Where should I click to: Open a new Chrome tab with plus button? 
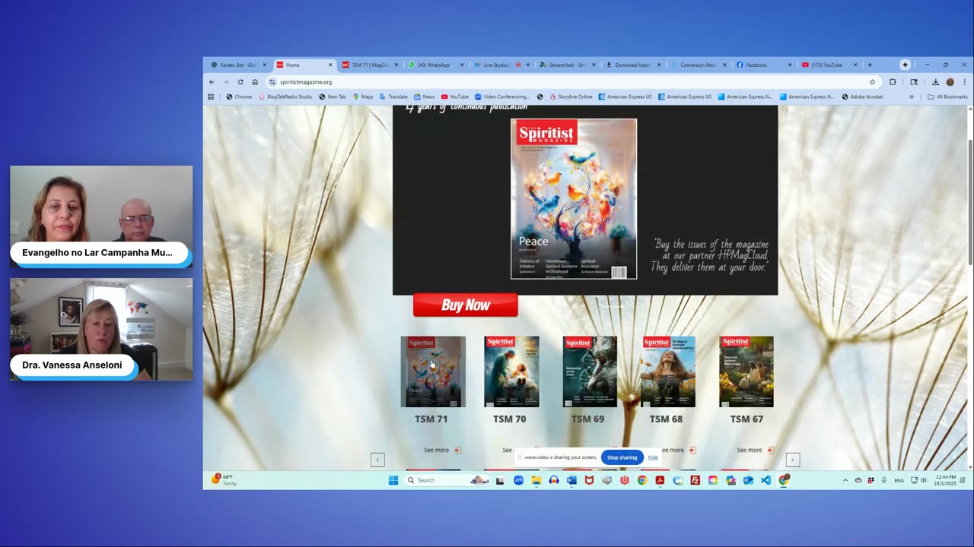870,65
